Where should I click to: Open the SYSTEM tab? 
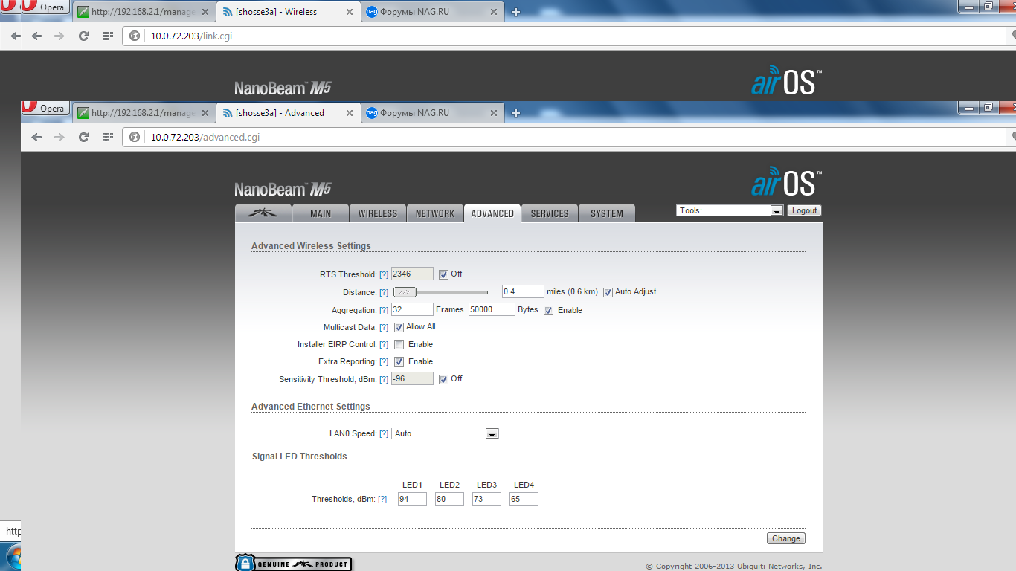(x=607, y=213)
